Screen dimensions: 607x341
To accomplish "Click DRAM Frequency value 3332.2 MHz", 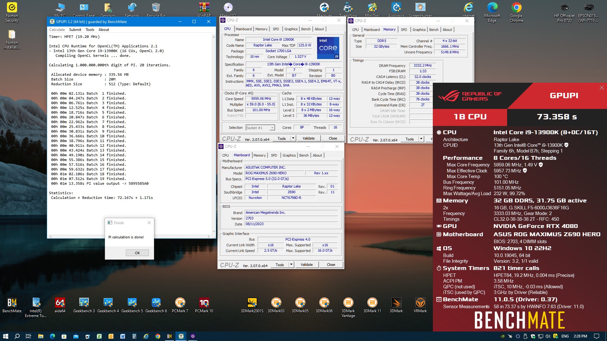I will (423, 65).
